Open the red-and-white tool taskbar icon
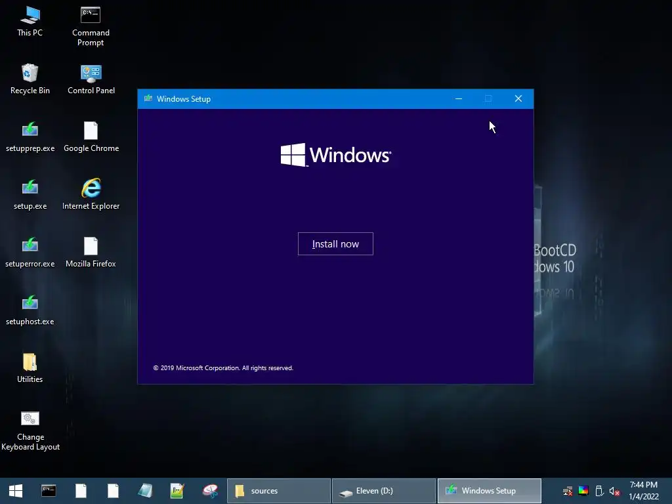The height and width of the screenshot is (504, 672). (x=209, y=491)
